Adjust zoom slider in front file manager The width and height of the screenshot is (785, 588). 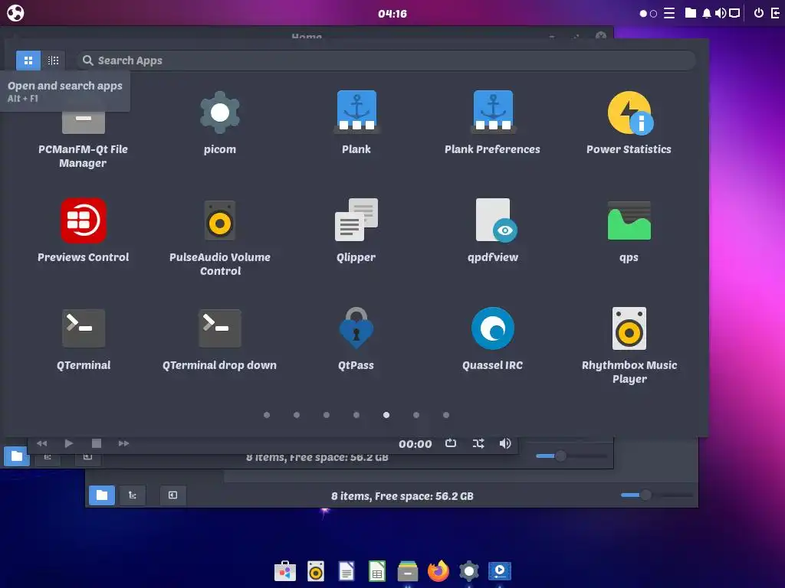point(656,495)
